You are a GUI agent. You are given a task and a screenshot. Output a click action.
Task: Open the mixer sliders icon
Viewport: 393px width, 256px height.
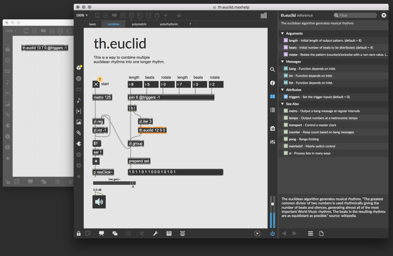273,142
